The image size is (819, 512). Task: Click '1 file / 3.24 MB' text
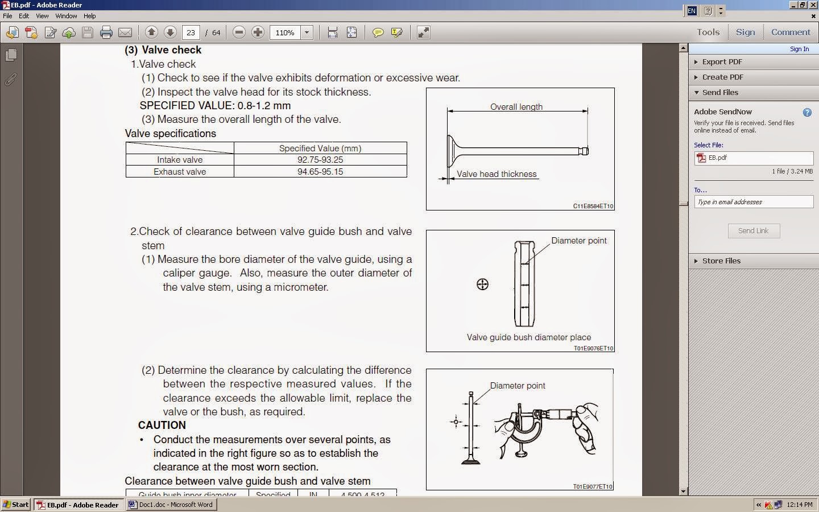click(x=792, y=171)
